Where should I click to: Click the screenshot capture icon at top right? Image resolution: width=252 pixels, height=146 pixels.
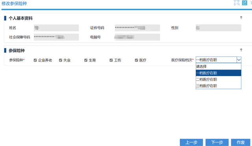pos(237,3)
